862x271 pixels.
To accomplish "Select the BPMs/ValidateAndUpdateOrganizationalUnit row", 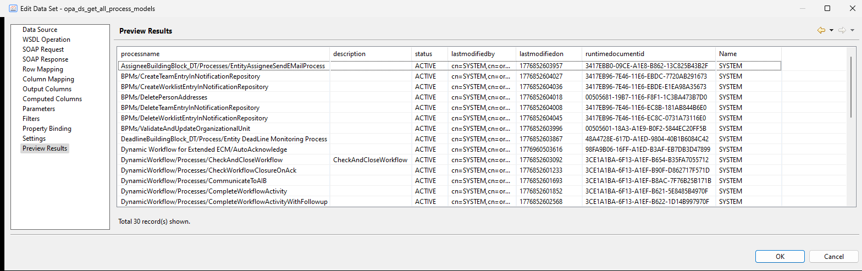I will (449, 129).
